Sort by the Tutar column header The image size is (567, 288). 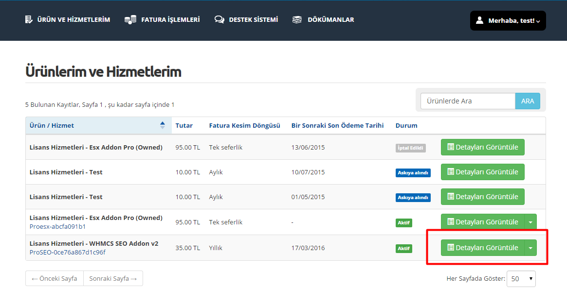point(184,125)
